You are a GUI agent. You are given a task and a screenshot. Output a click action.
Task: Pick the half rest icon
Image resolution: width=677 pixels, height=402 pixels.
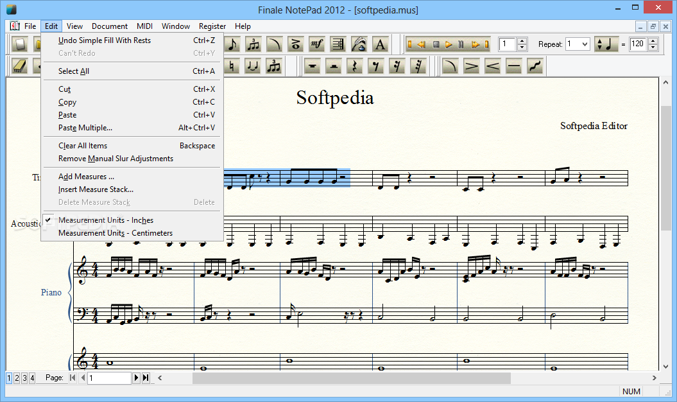coord(333,66)
